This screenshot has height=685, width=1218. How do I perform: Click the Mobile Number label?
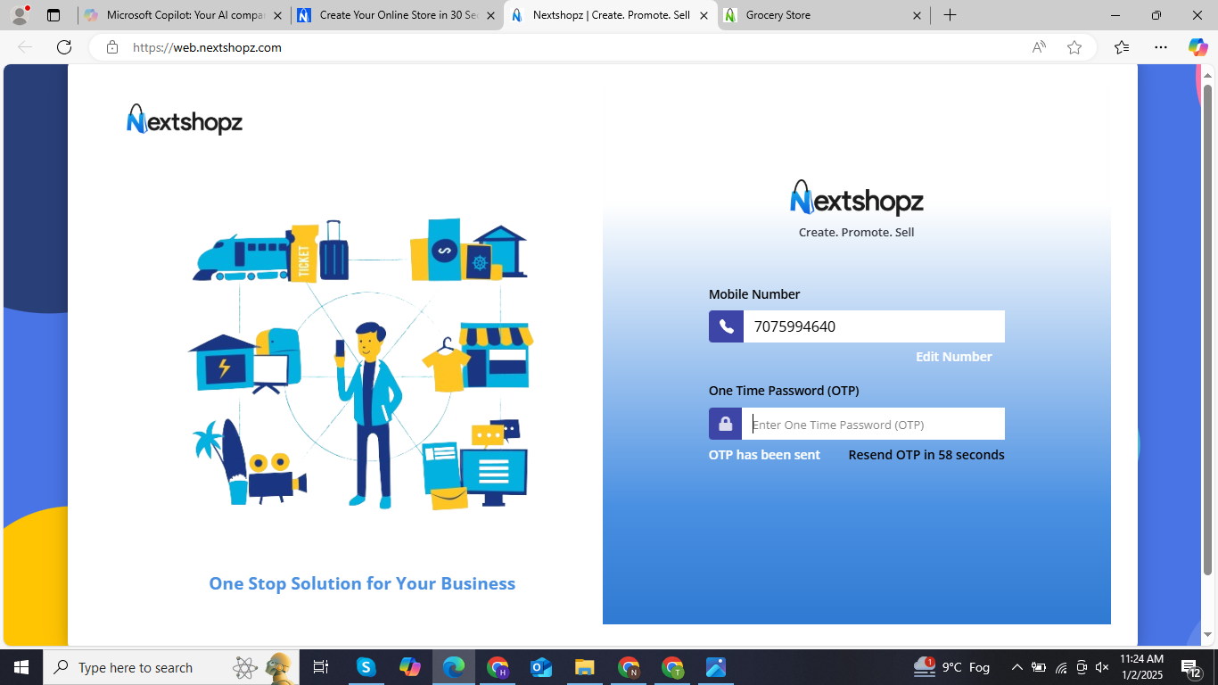[x=754, y=294]
